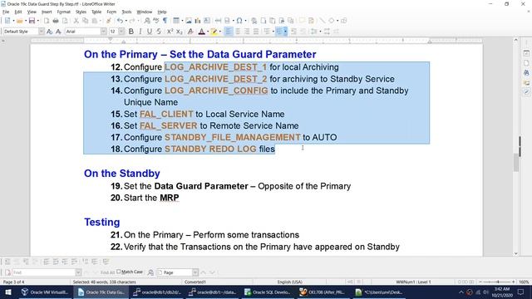Toggle Bold formatting

tap(131, 32)
